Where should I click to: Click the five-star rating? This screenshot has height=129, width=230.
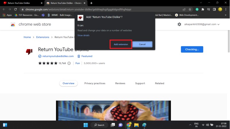click(x=48, y=63)
